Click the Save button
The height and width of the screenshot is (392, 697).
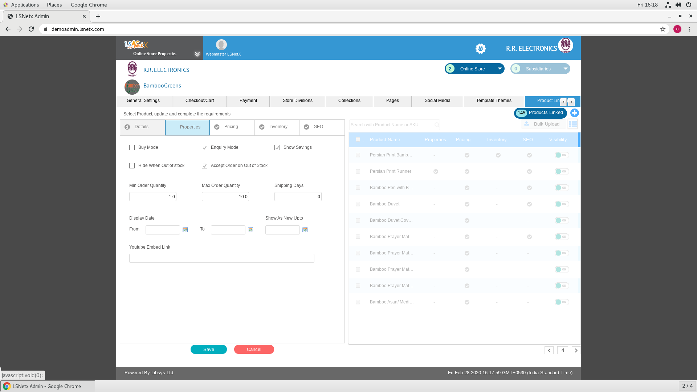click(209, 349)
